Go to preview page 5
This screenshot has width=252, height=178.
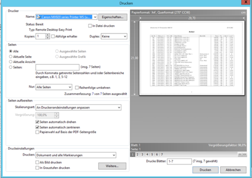point(152,154)
